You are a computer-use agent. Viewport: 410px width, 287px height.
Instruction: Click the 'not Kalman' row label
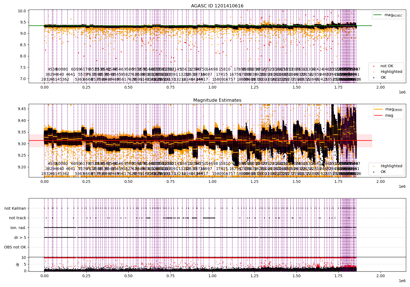pos(15,208)
